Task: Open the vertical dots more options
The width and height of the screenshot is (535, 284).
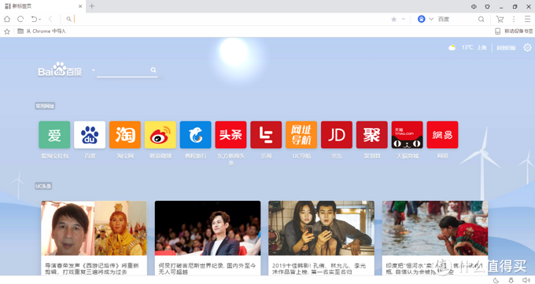Action: tap(514, 19)
